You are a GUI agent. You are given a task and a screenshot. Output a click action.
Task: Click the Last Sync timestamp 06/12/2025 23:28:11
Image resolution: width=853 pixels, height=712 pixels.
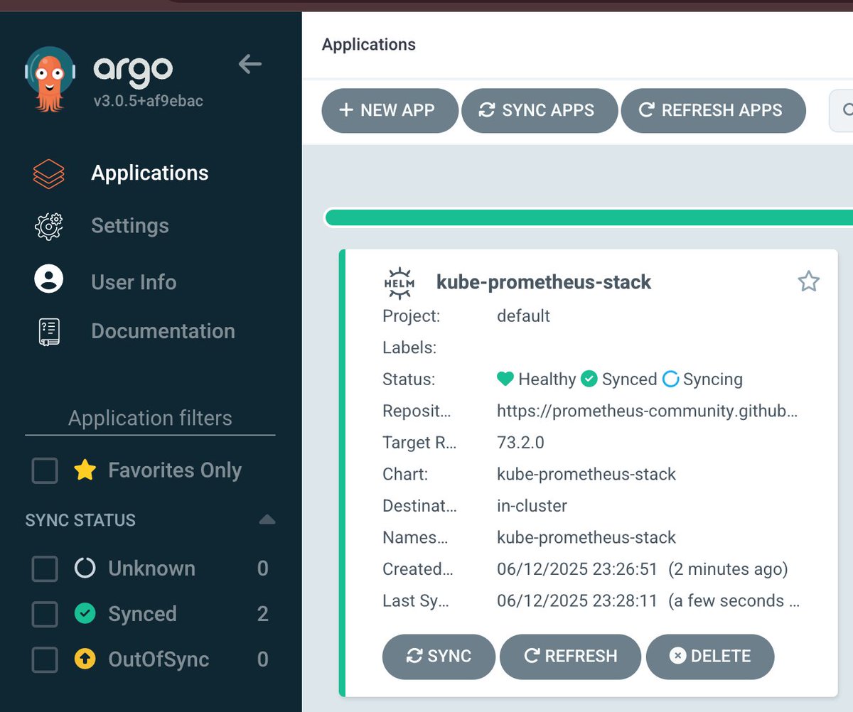[x=577, y=601]
